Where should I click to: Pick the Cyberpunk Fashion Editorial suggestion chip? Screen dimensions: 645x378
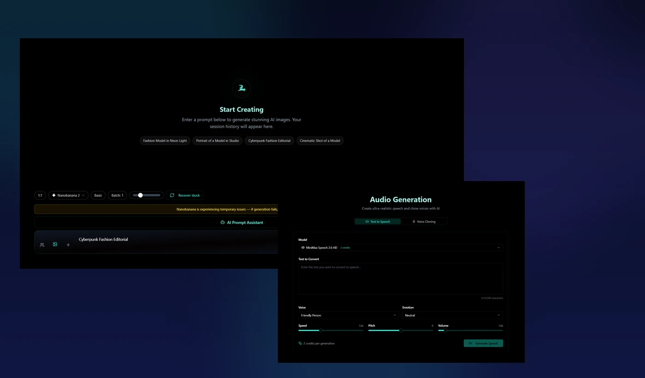point(269,141)
